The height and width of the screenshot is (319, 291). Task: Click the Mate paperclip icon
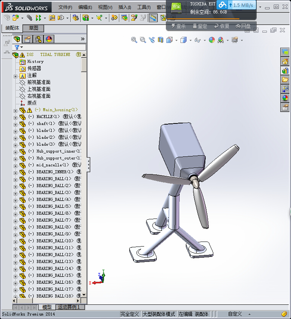point(29,18)
